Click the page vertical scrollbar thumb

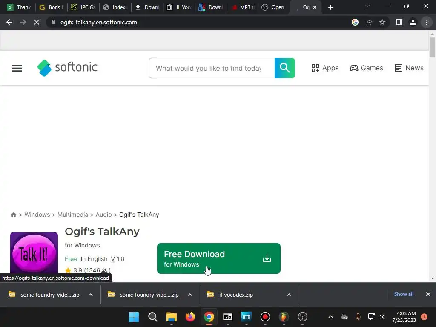point(432,47)
